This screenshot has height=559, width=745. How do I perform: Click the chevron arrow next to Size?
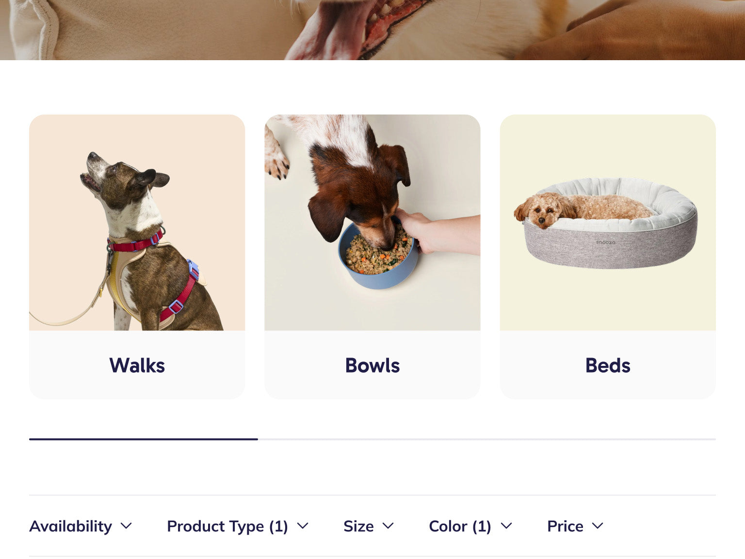pyautogui.click(x=388, y=526)
